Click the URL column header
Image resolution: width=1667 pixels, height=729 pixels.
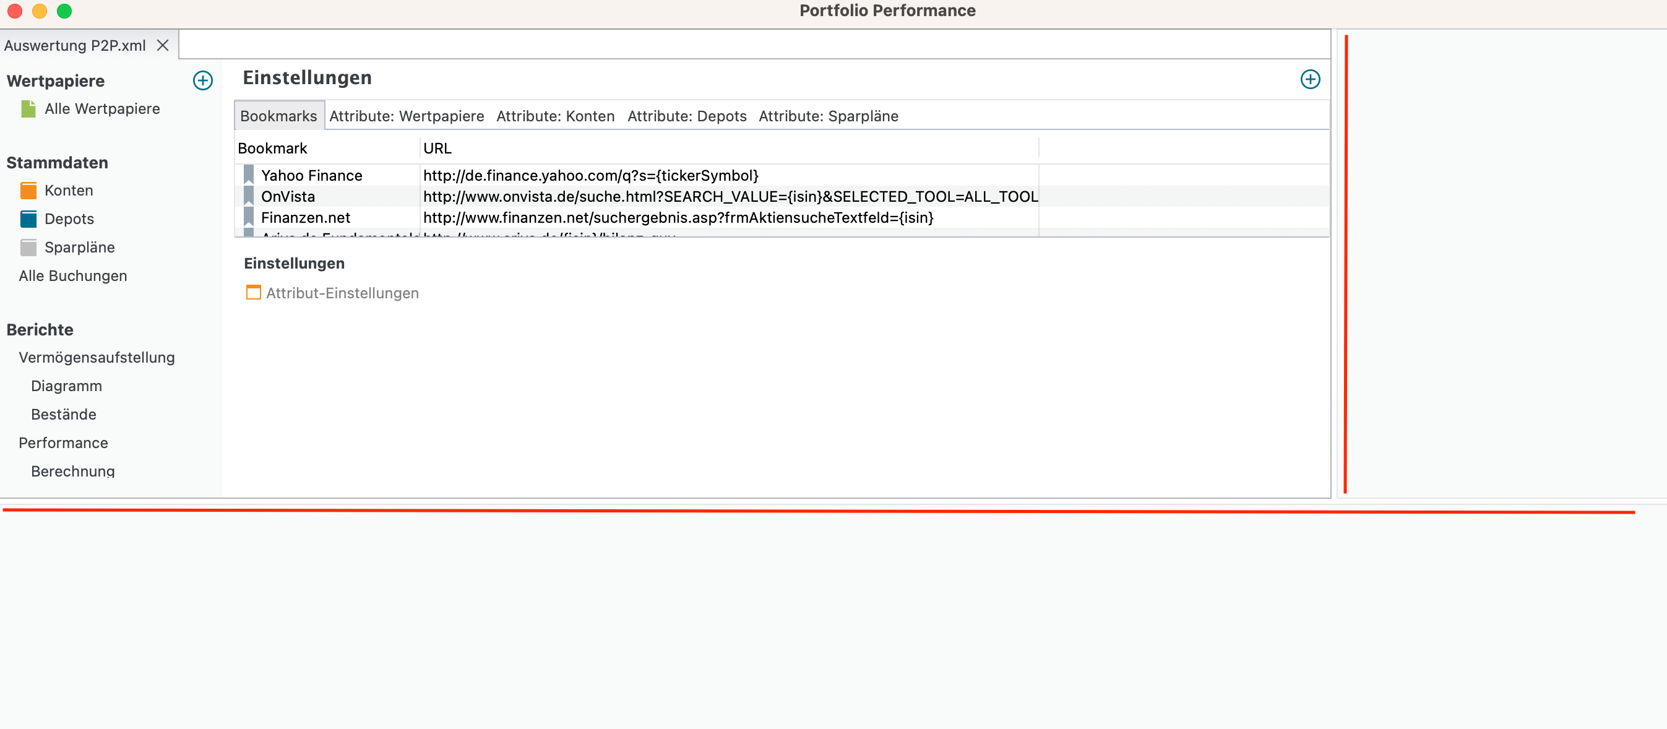click(x=437, y=149)
